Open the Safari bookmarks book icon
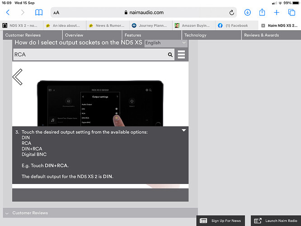 pos(39,13)
